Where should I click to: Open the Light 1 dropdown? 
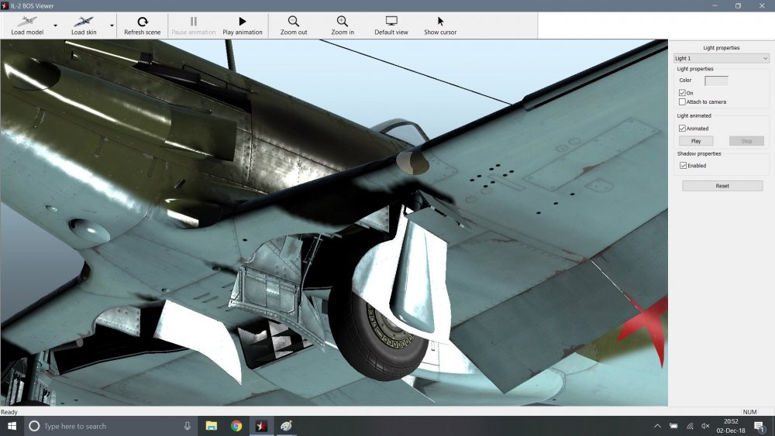(721, 58)
